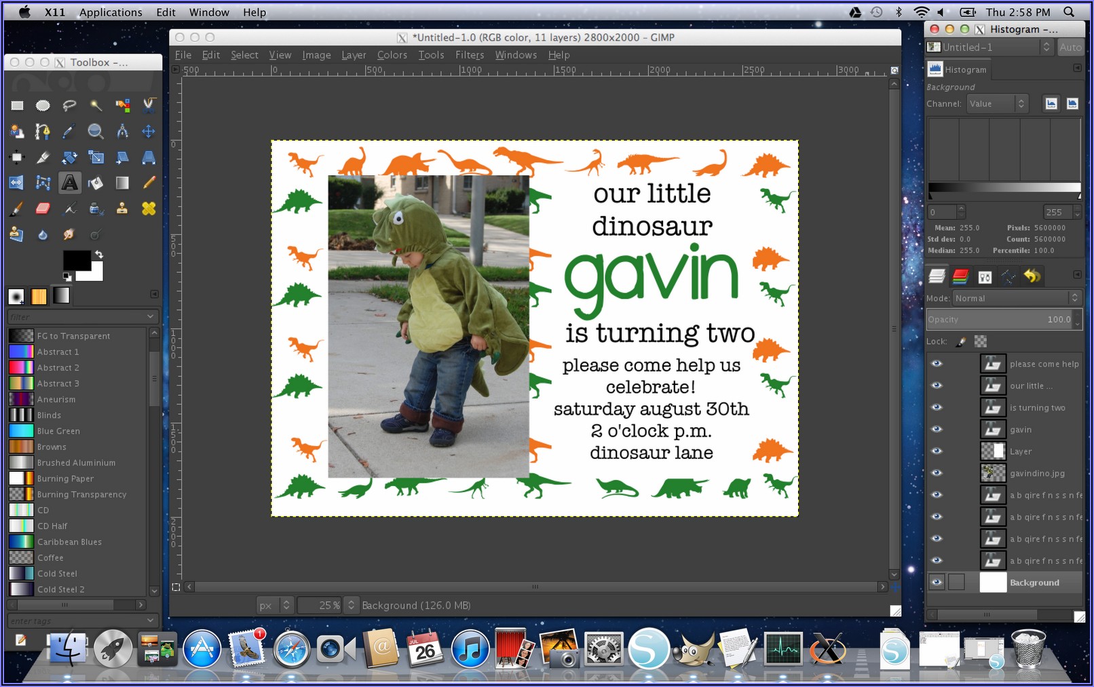
Task: Click the Opacity slider in Layers
Action: click(x=998, y=320)
